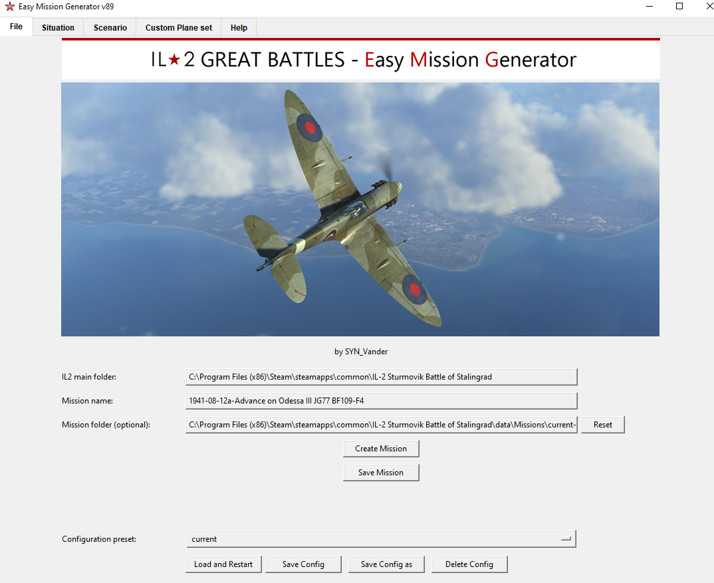Select the Custom Plane set tab
714x583 pixels.
click(179, 27)
